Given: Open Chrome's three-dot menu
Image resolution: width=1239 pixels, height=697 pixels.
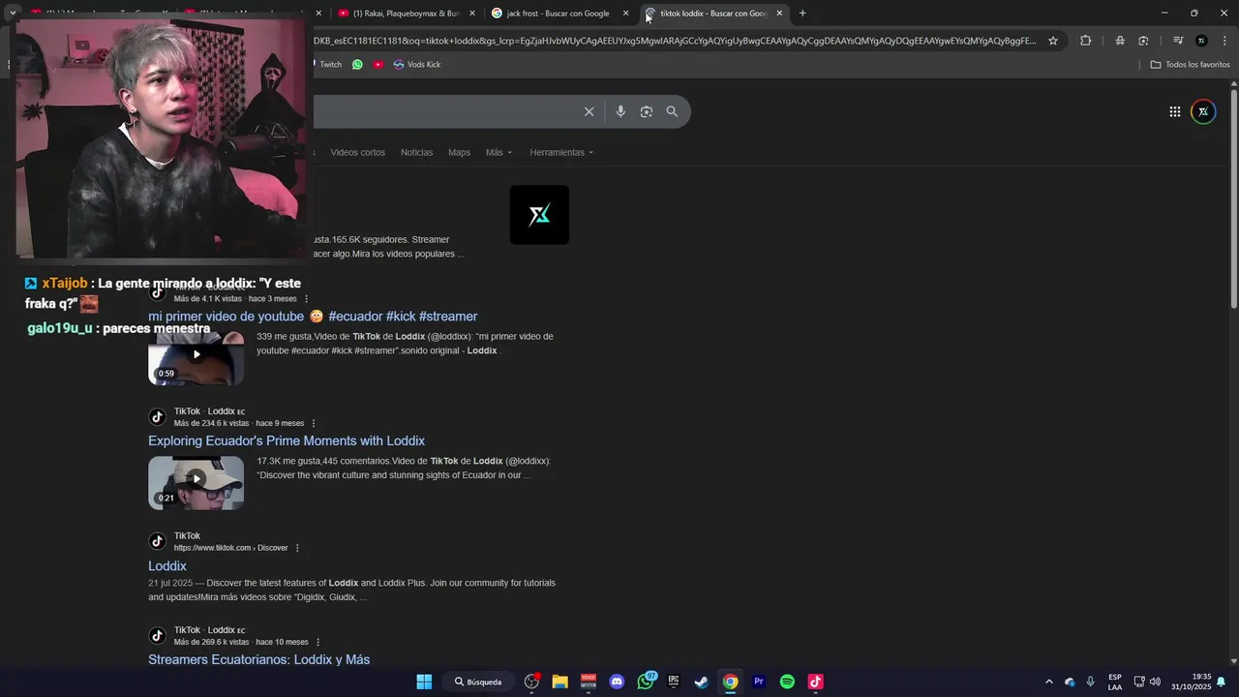Looking at the screenshot, I should point(1224,41).
